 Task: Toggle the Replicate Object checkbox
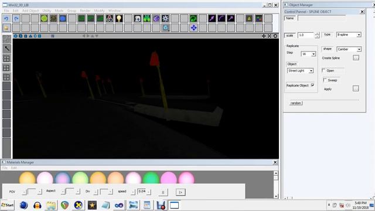pyautogui.click(x=312, y=85)
